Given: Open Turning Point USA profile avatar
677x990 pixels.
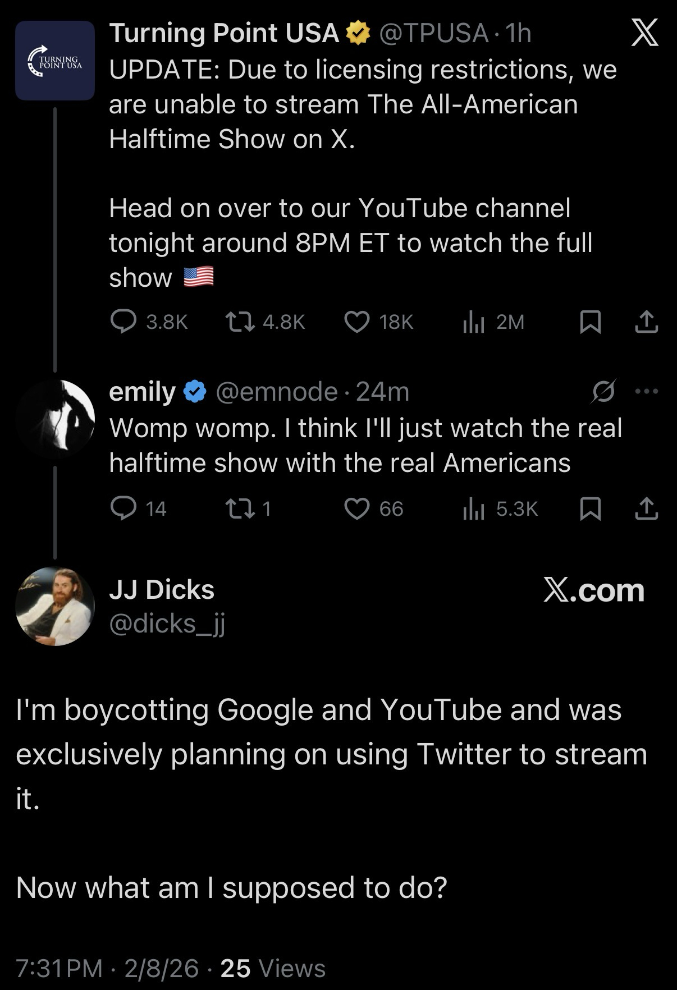Looking at the screenshot, I should coord(54,61).
